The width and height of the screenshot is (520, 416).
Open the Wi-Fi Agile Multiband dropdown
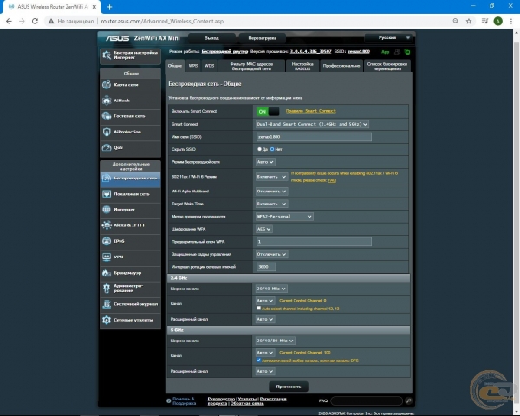click(x=271, y=192)
